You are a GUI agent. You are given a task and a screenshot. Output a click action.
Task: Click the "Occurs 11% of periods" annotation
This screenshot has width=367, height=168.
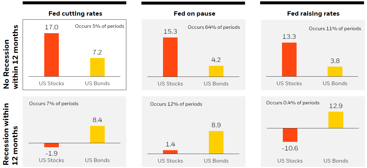(335, 29)
